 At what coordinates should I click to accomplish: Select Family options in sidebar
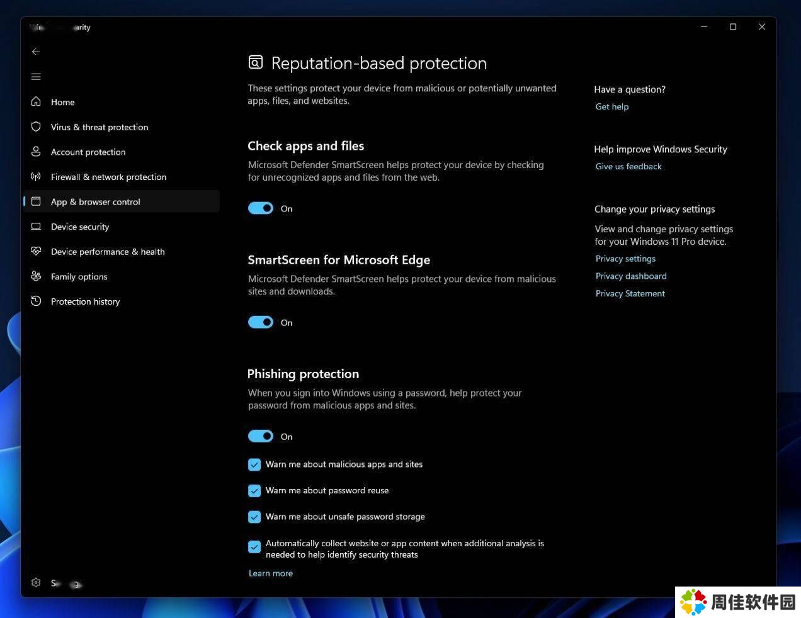(x=122, y=276)
